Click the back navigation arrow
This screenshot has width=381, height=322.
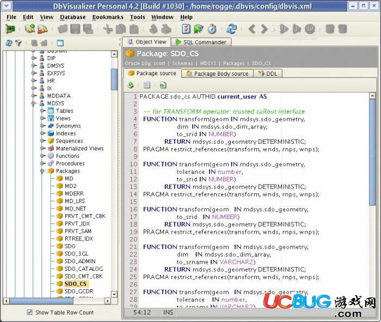point(251,29)
